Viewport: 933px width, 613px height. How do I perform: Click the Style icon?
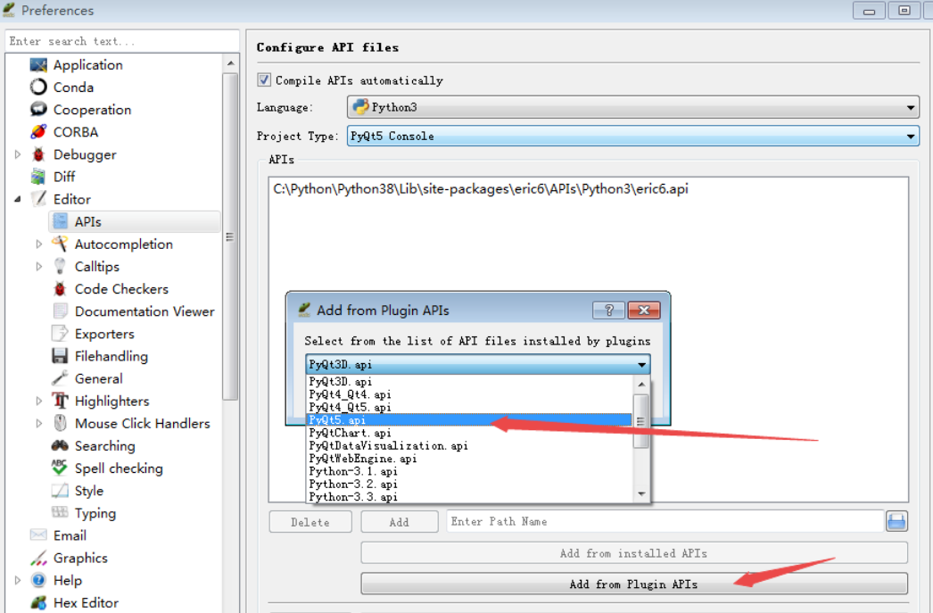60,491
